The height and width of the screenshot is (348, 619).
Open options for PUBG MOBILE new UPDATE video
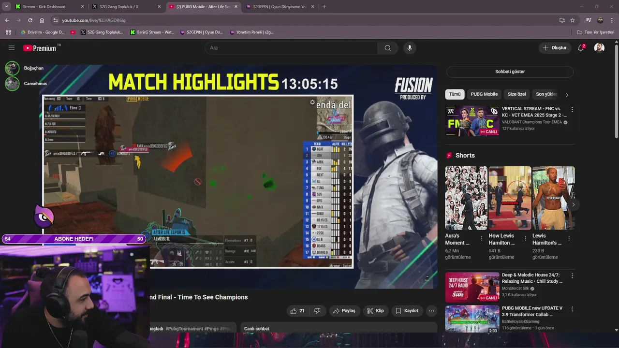point(572,309)
